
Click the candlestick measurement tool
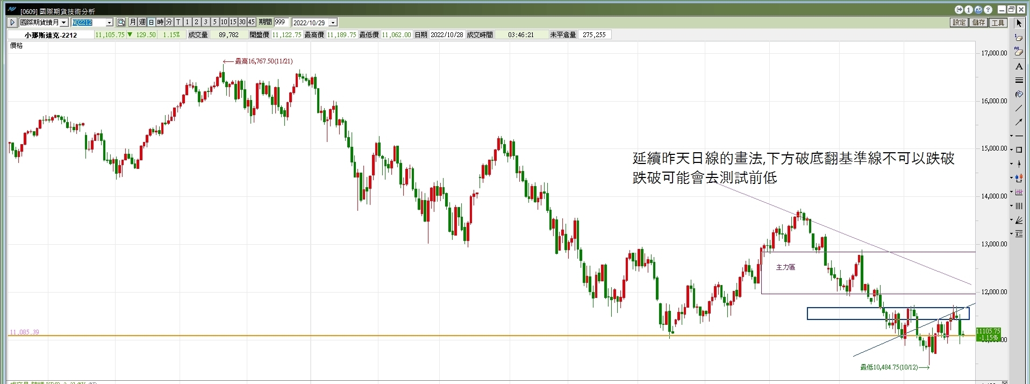pyautogui.click(x=1019, y=178)
